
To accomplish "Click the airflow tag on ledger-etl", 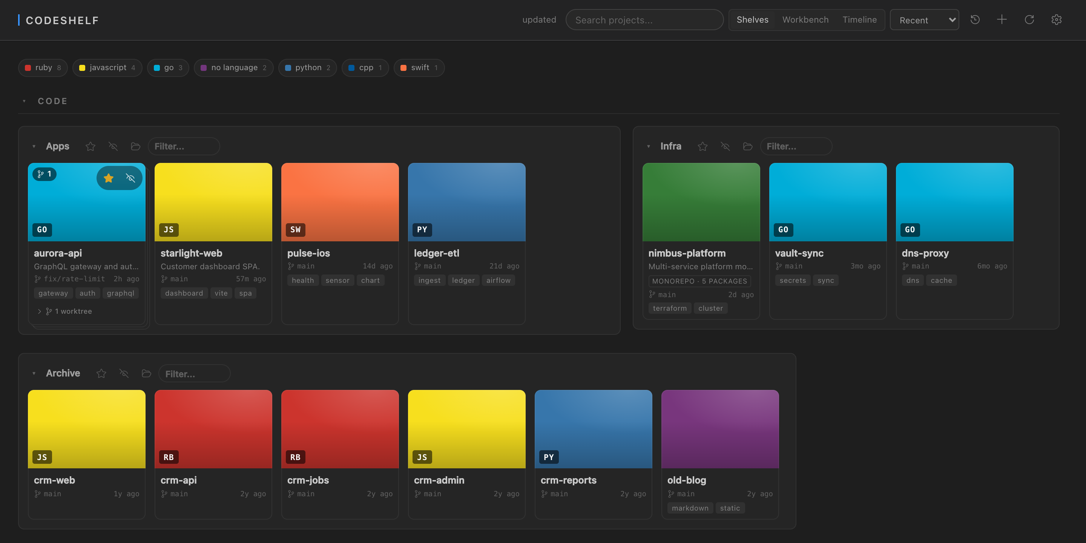I will pyautogui.click(x=498, y=280).
